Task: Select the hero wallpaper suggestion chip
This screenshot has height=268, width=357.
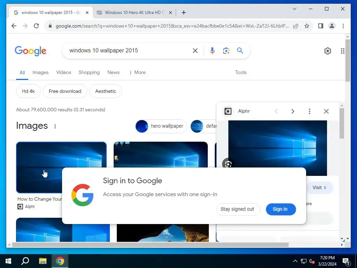Action: click(161, 126)
